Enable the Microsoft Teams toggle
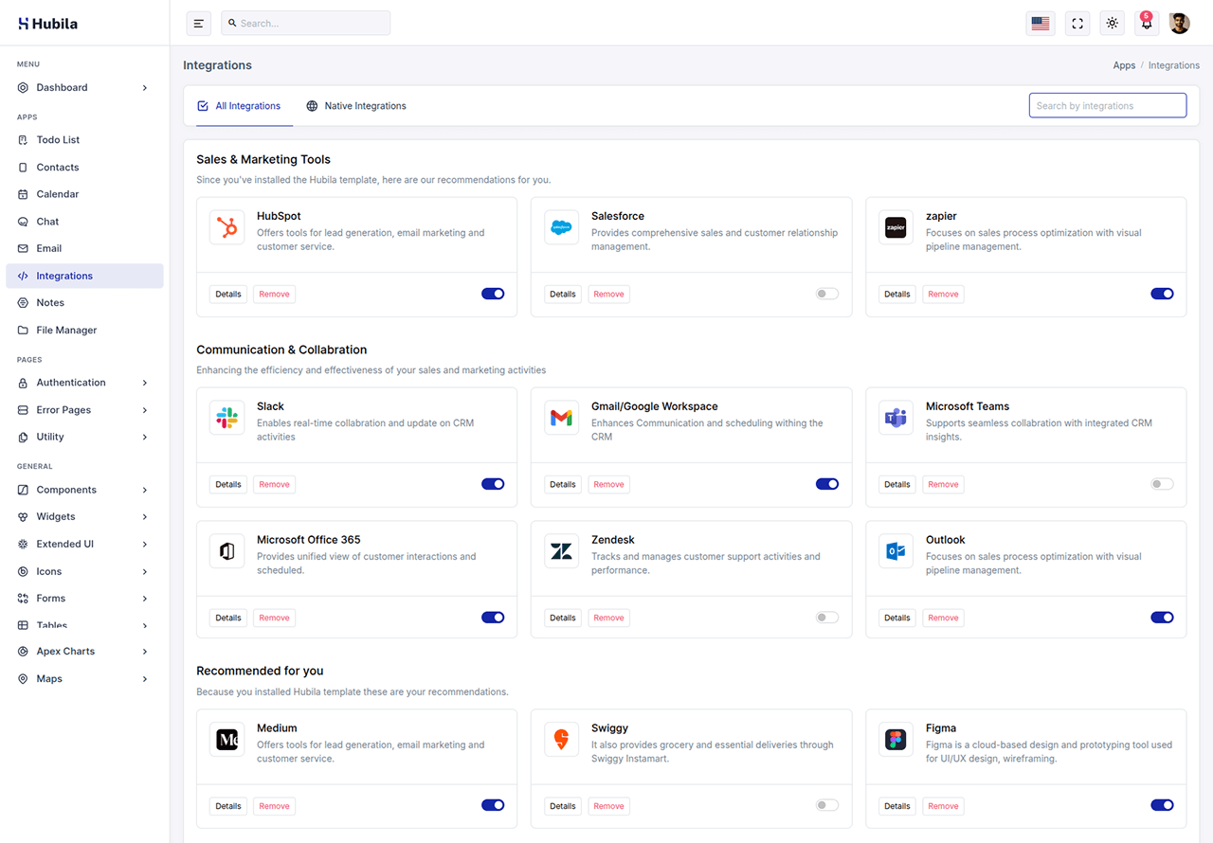Viewport: 1213px width, 843px height. coord(1162,484)
